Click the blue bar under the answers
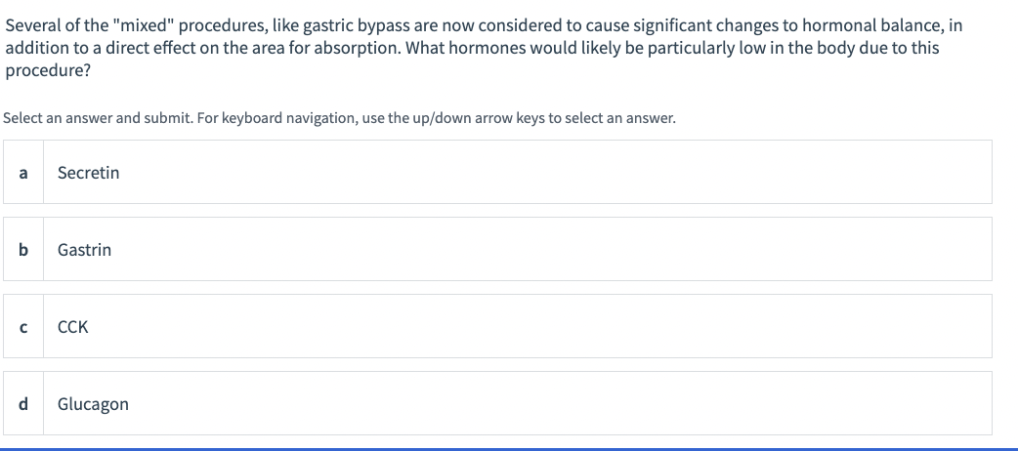 509,448
